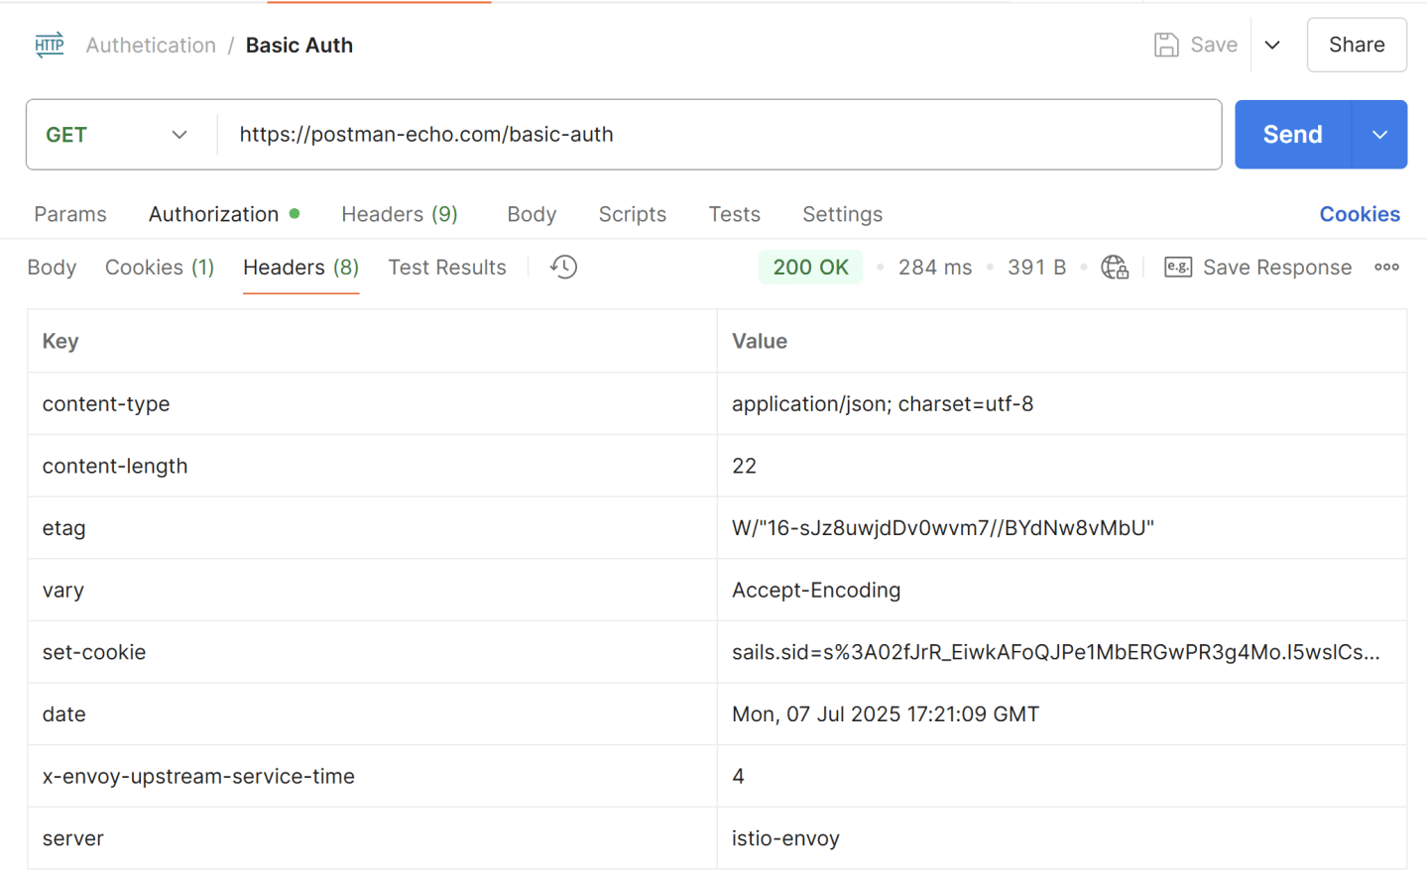The image size is (1427, 871).
Task: Click the Cookies link
Action: tap(1359, 214)
